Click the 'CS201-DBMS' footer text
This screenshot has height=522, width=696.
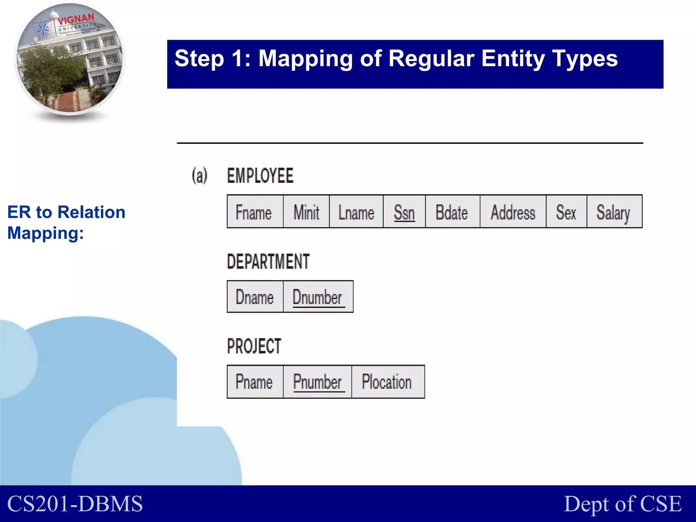coord(75,504)
